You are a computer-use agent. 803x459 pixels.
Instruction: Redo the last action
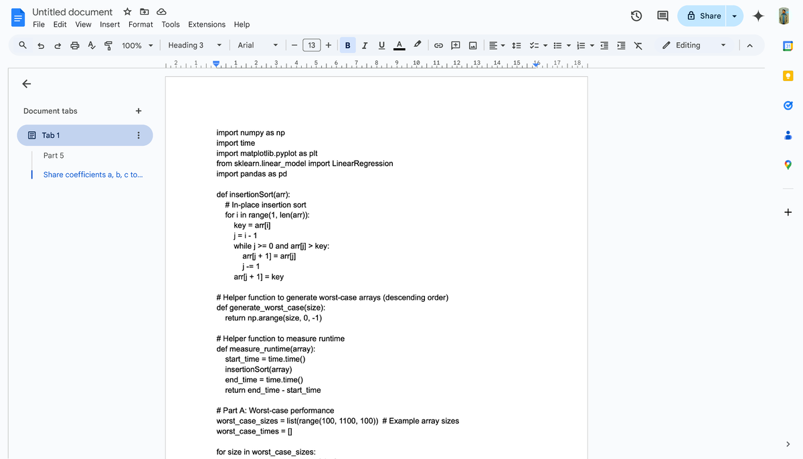58,45
